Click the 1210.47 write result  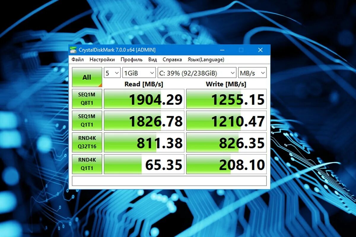[x=226, y=121]
